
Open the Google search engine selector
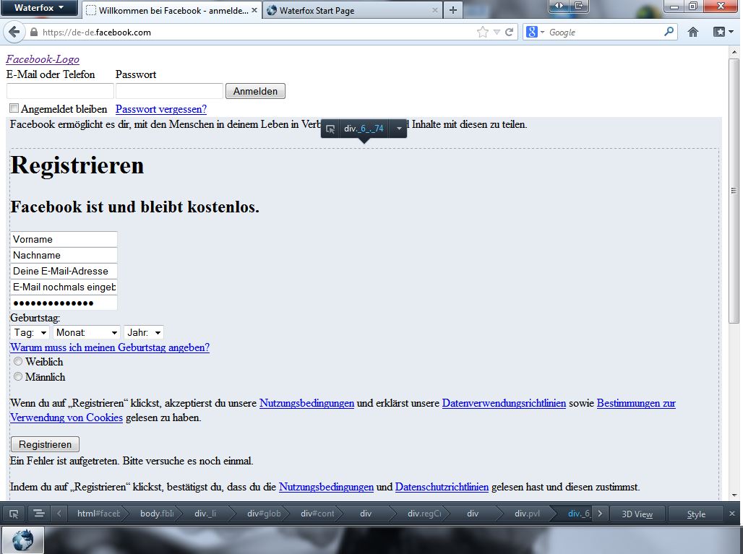536,33
